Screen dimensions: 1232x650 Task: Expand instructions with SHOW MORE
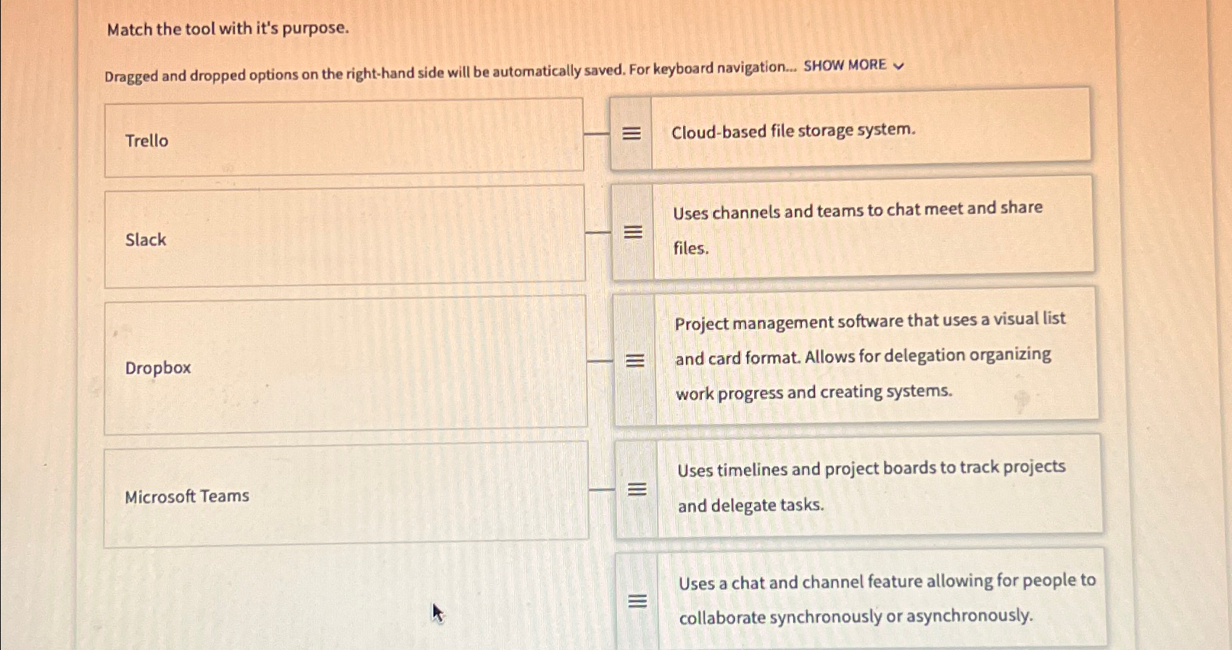click(853, 65)
